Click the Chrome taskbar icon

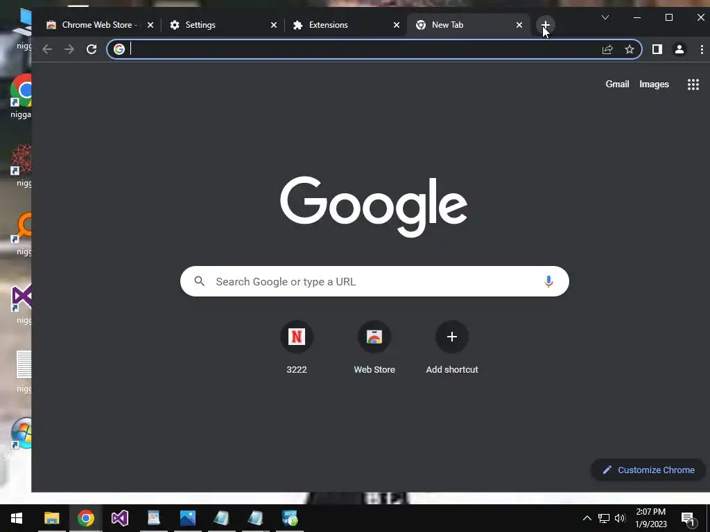[x=85, y=518]
